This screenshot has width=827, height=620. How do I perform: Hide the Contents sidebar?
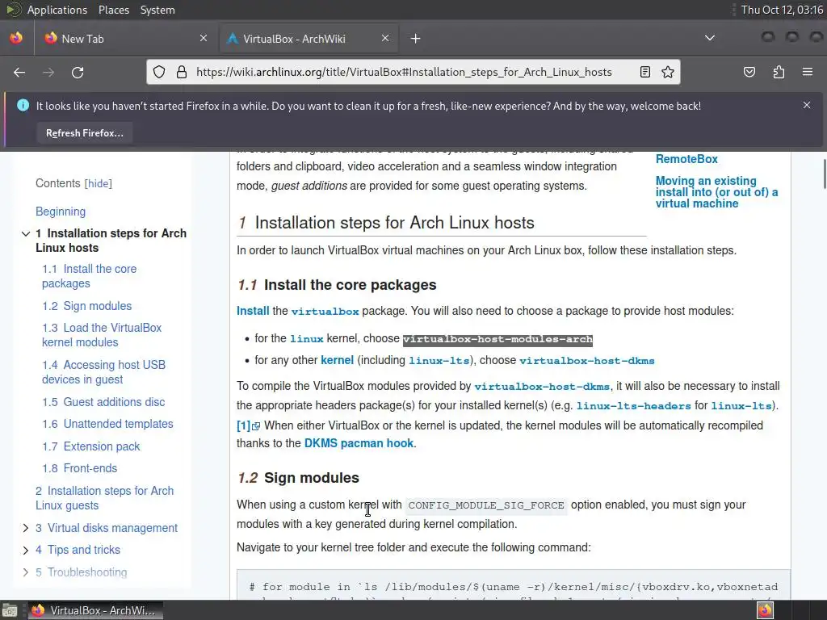click(x=98, y=183)
